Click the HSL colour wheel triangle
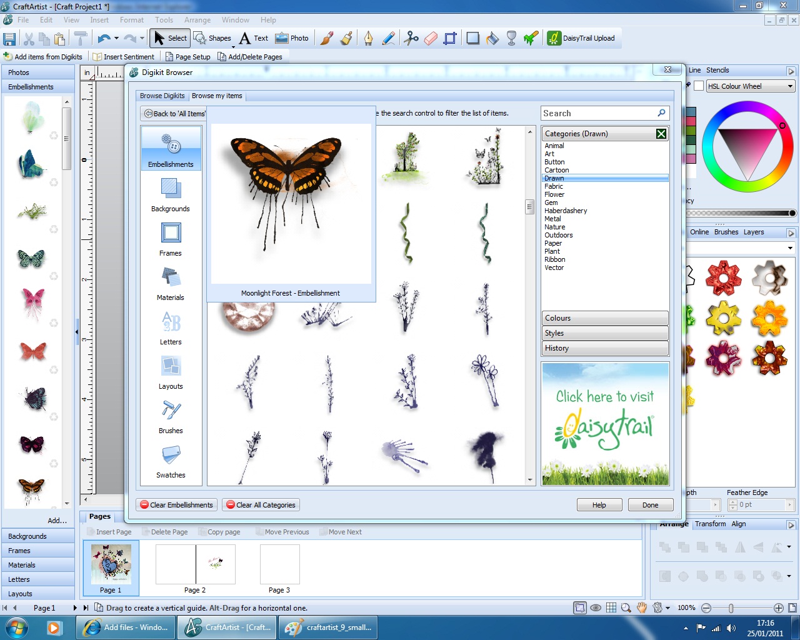The image size is (800, 640). click(x=747, y=150)
